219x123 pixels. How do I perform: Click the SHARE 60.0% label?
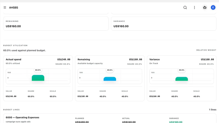click(63, 64)
